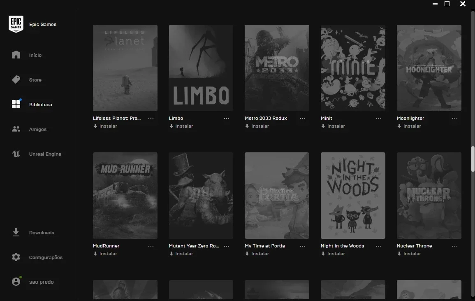475x301 pixels.
Task: Click Instalar for Metro 2033 Redux
Action: (260, 126)
